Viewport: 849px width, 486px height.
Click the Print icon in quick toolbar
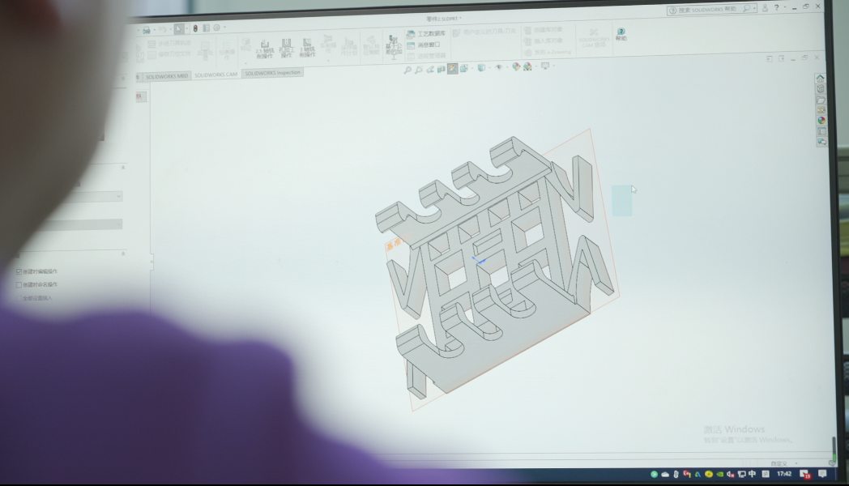[x=147, y=30]
